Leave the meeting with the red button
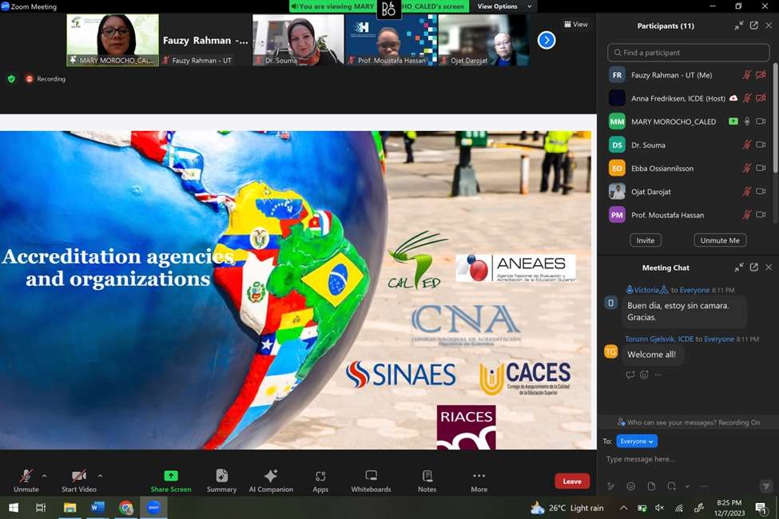The image size is (779, 519). tap(572, 481)
